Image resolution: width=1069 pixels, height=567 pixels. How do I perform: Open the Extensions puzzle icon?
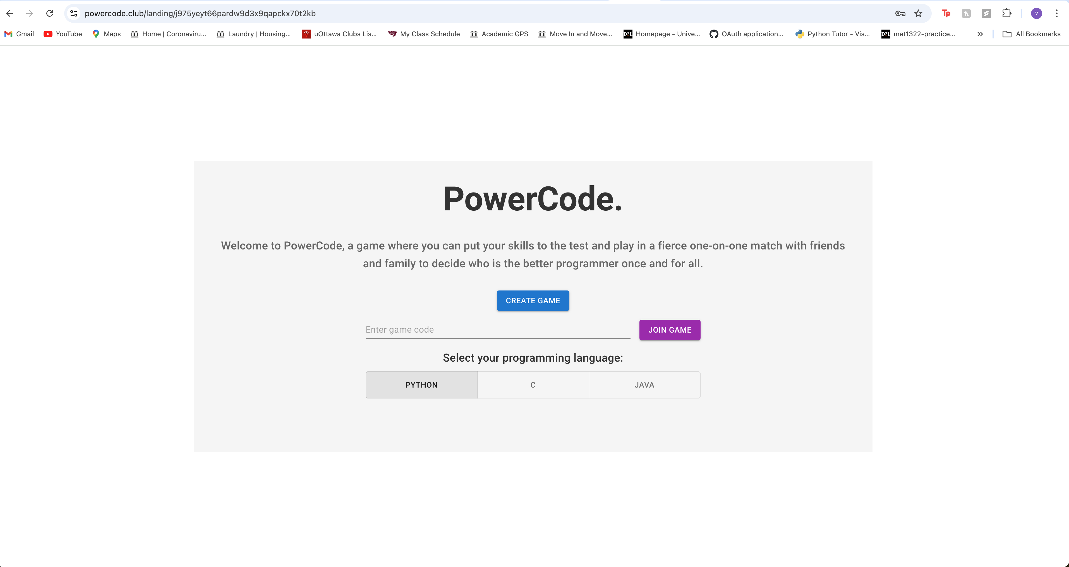(x=1007, y=13)
